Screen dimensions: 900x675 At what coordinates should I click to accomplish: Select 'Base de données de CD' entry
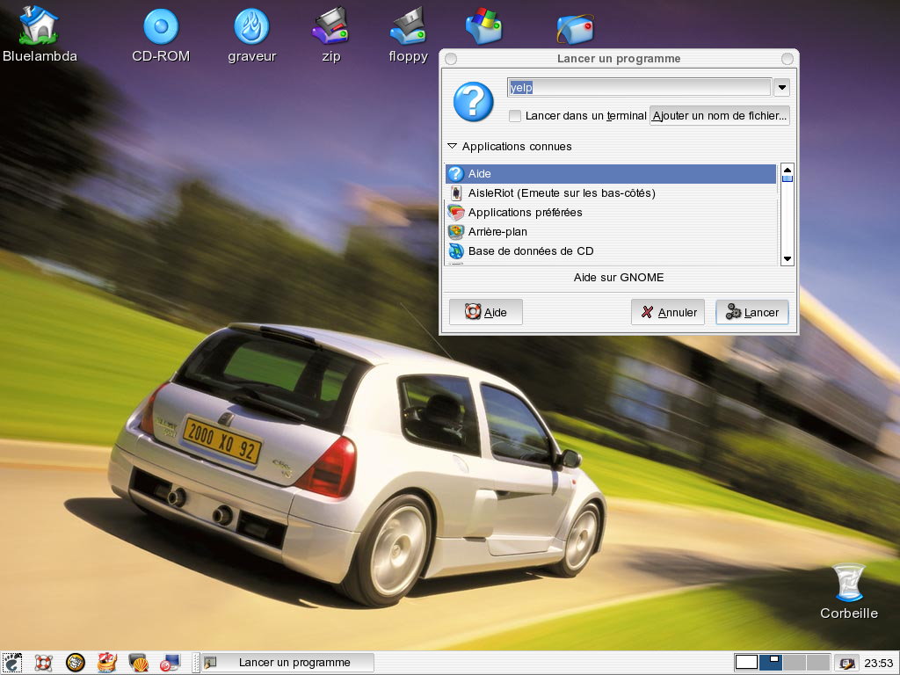[x=611, y=250]
